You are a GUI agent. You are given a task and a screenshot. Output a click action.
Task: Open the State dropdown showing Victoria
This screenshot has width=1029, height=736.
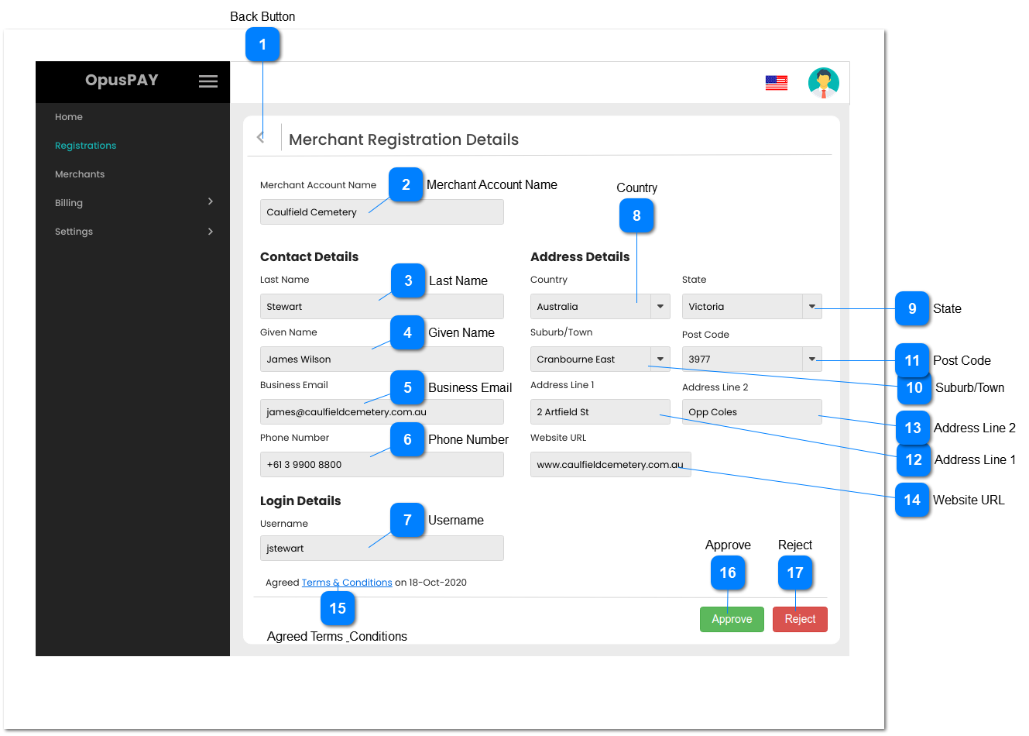(811, 307)
